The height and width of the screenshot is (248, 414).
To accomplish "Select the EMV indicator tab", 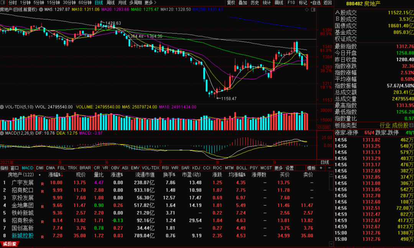I will click(x=135, y=168).
